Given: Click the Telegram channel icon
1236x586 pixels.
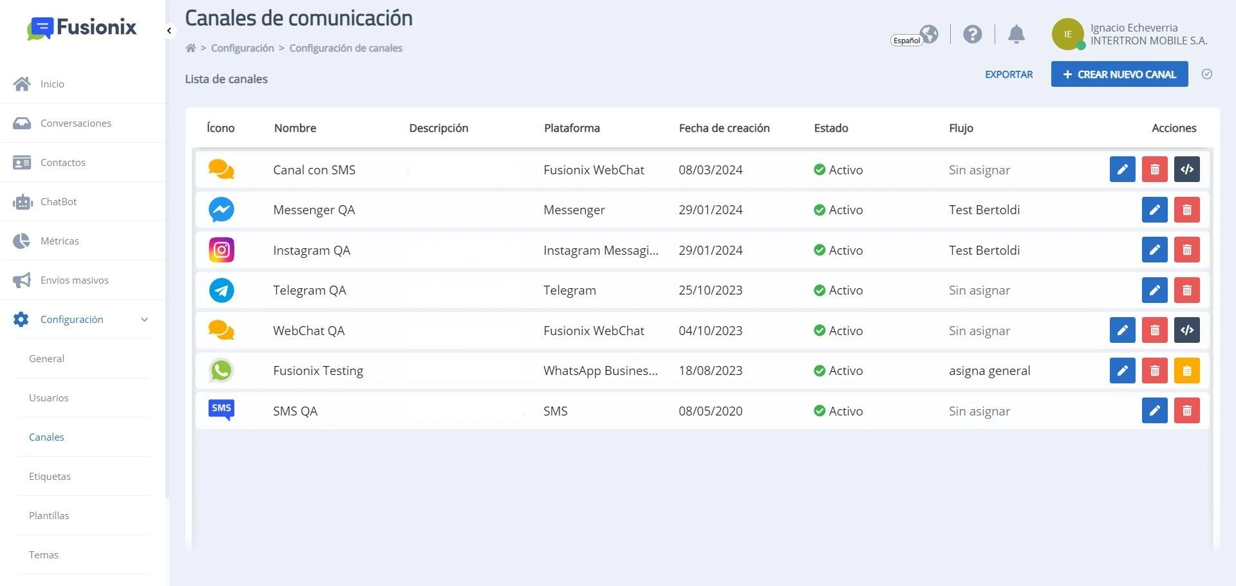Looking at the screenshot, I should (x=221, y=290).
